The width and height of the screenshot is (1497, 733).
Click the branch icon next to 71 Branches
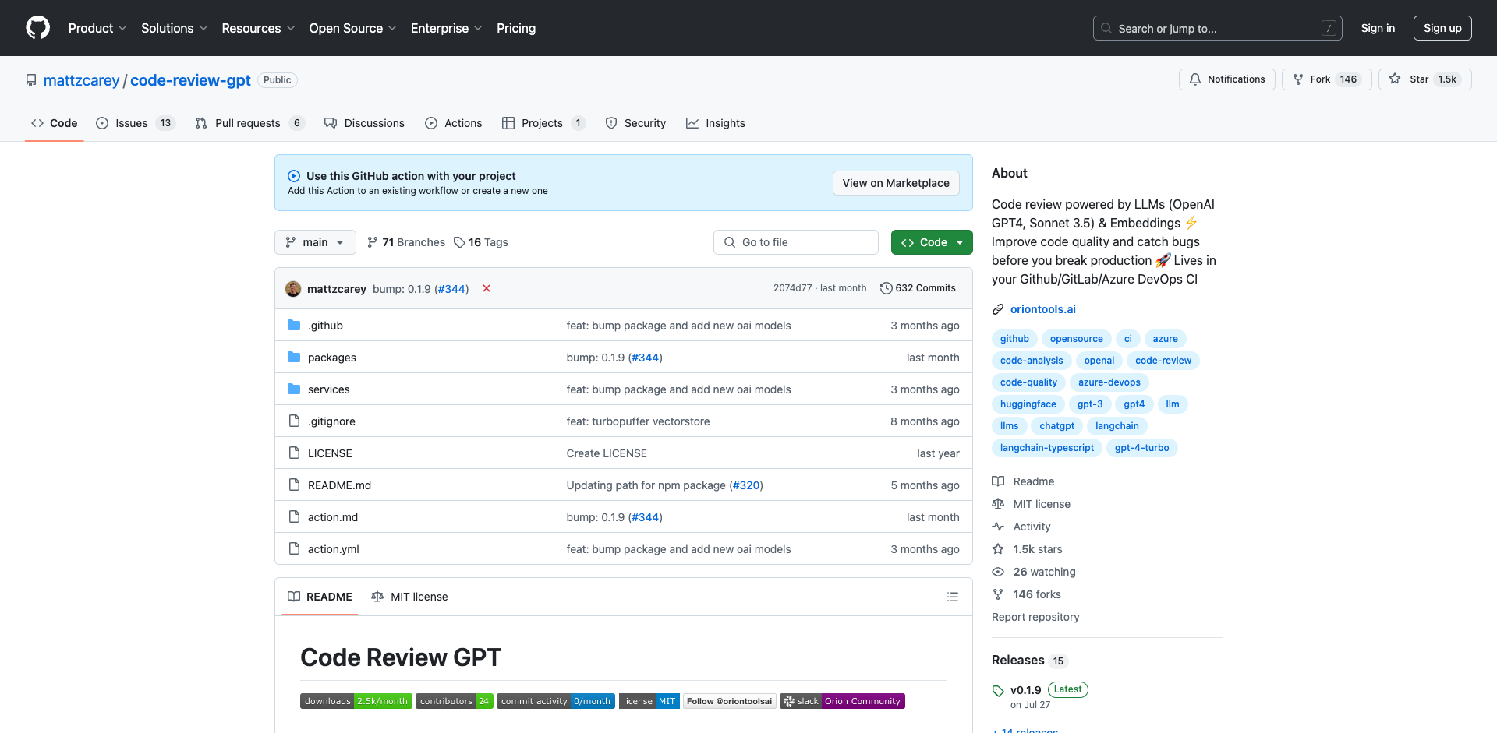[372, 242]
